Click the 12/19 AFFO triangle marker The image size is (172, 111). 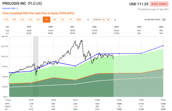click(x=31, y=83)
